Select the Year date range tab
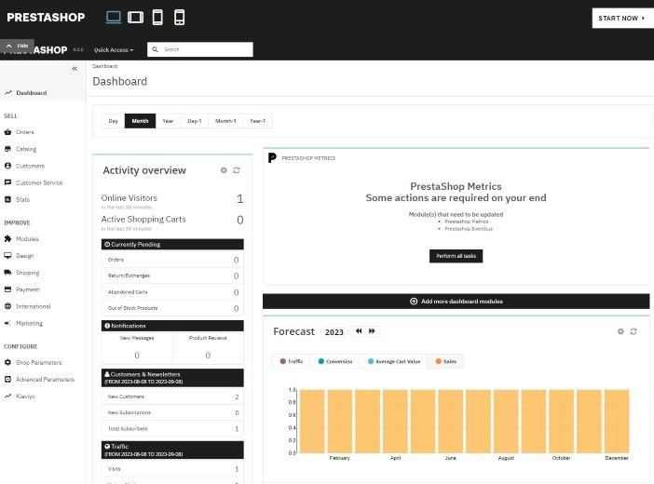The image size is (654, 484). pyautogui.click(x=168, y=121)
